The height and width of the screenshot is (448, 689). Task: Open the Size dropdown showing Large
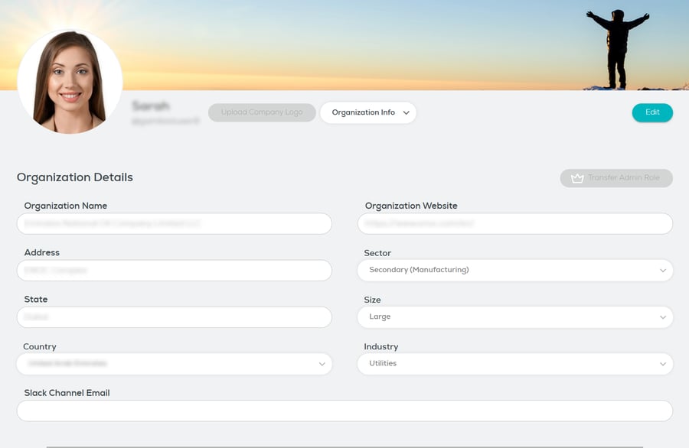(514, 317)
